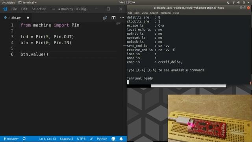The height and width of the screenshot is (142, 252).
Task: Select encoding via UTF-8 status item
Action: tap(81, 138)
